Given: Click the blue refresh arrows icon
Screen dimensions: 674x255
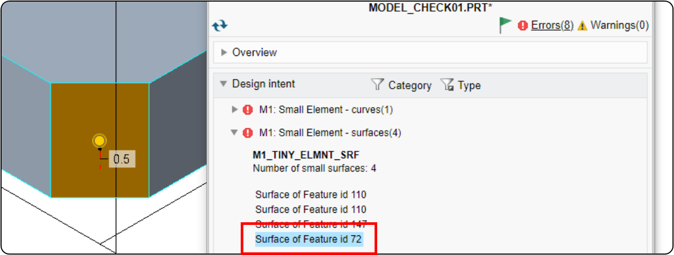Looking at the screenshot, I should [x=220, y=25].
